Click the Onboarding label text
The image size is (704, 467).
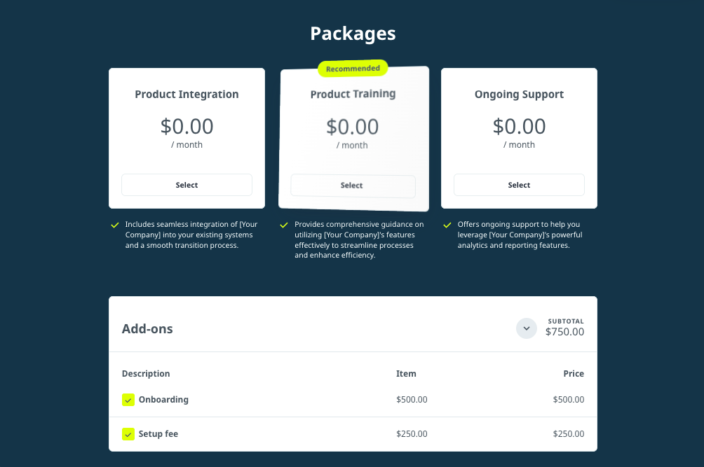163,400
